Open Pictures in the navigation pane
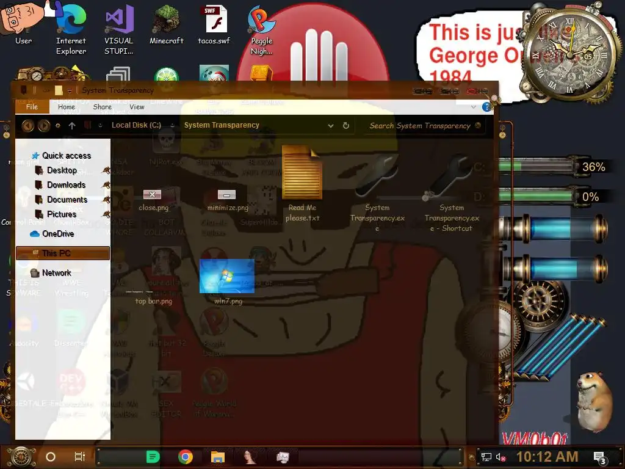This screenshot has width=625, height=469. click(61, 214)
